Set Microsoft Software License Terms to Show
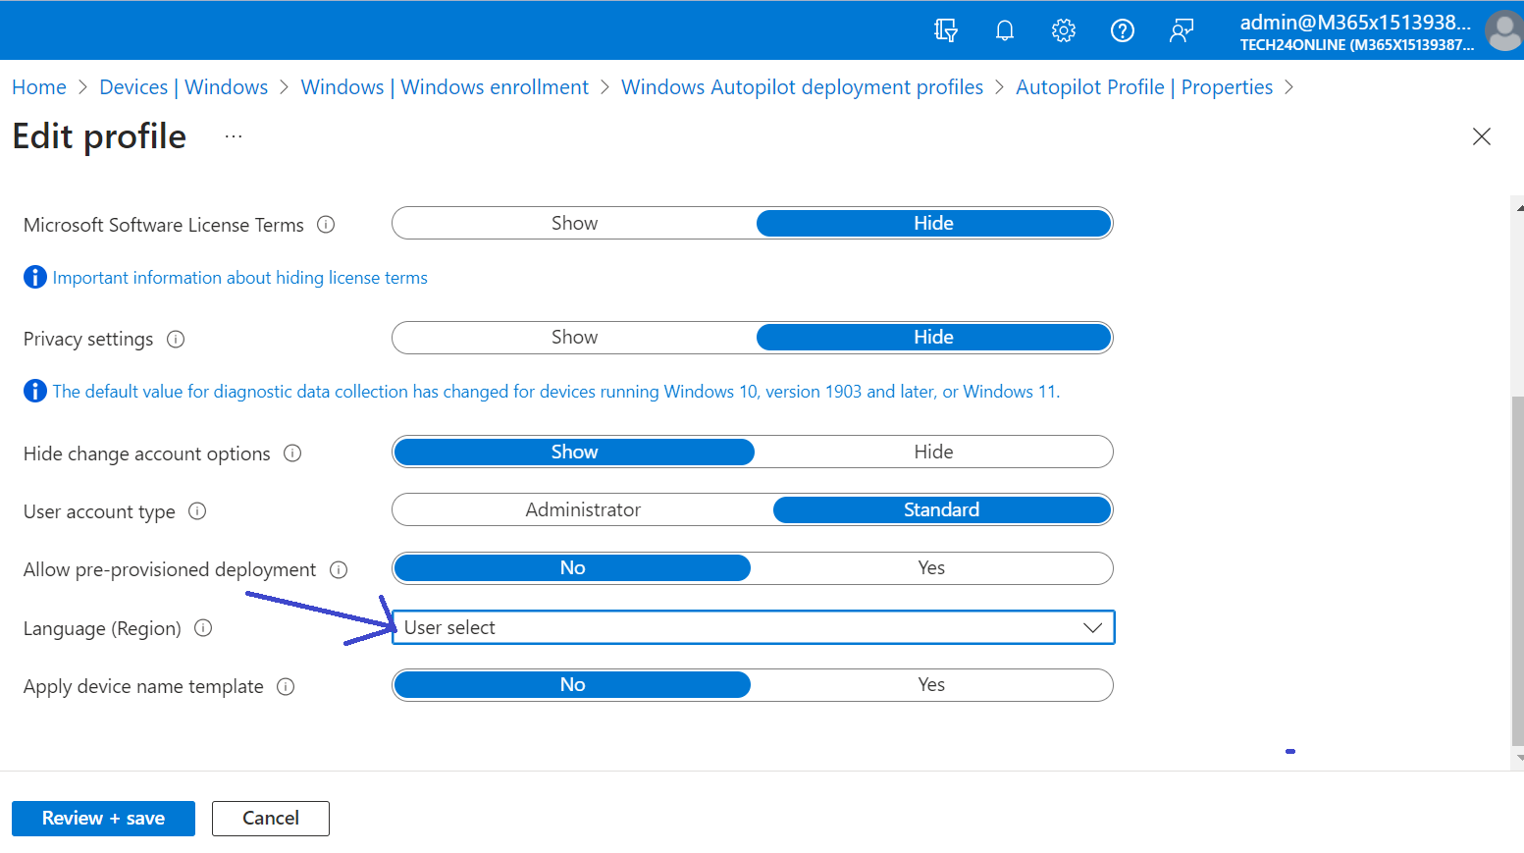Image resolution: width=1524 pixels, height=853 pixels. click(x=573, y=223)
